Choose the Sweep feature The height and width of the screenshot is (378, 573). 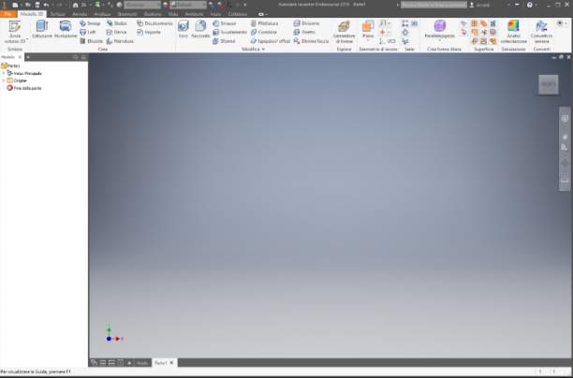pos(90,23)
